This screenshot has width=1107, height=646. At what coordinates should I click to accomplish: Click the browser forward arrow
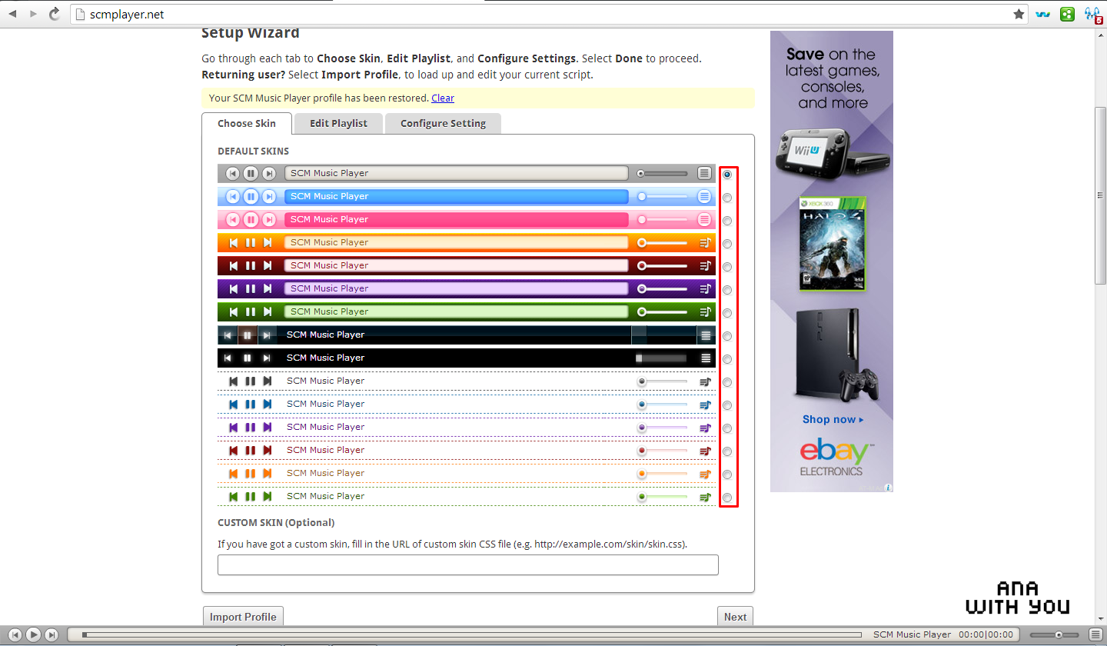coord(33,14)
